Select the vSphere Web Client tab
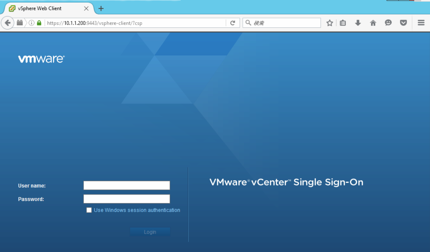 pyautogui.click(x=48, y=9)
